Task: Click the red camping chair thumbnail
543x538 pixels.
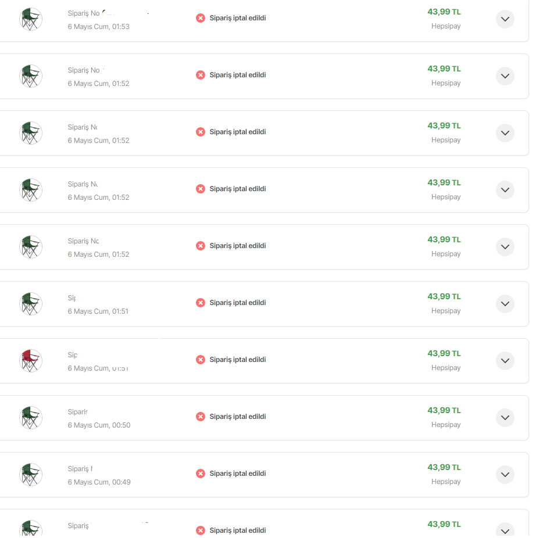Action: [30, 361]
